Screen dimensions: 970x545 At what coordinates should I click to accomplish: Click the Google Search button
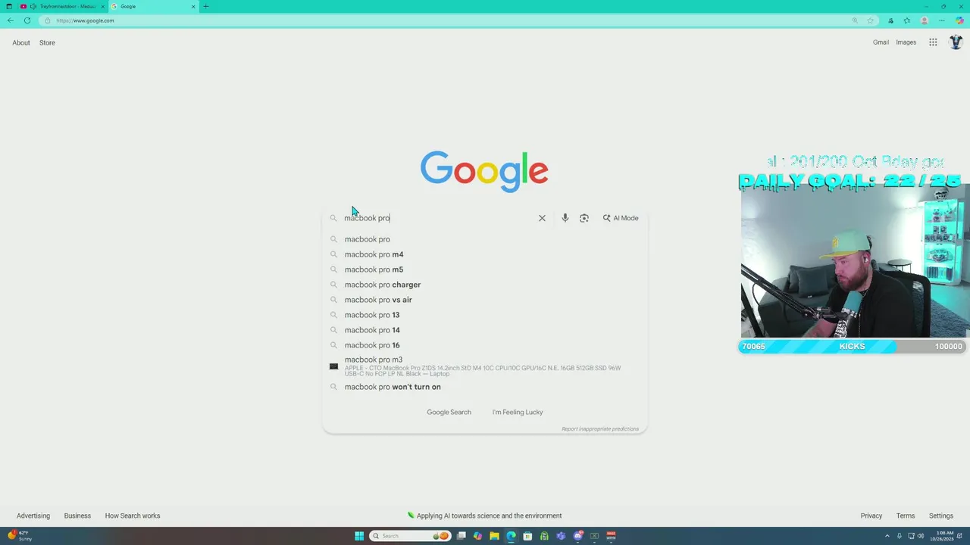(x=449, y=413)
